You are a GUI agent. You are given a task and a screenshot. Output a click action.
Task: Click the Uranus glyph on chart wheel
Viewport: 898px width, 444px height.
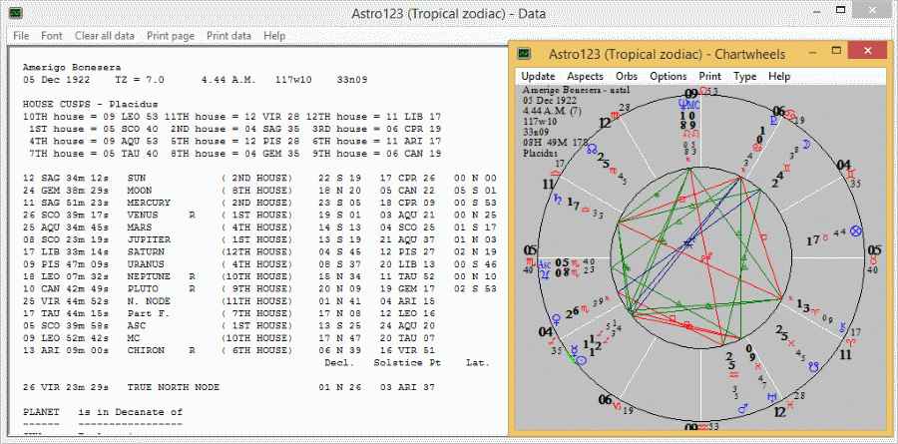pos(773,396)
